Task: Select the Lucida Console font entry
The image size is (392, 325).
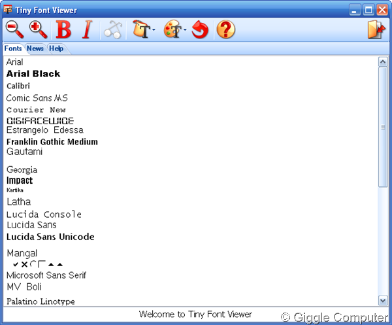Action: point(44,214)
